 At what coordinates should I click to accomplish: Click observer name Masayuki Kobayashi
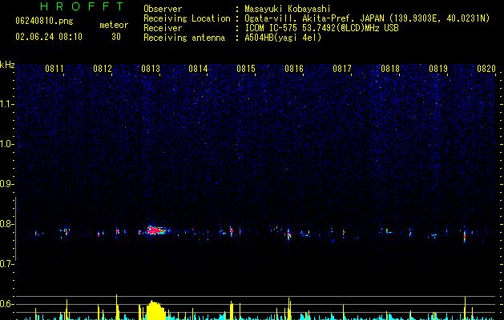[x=288, y=9]
